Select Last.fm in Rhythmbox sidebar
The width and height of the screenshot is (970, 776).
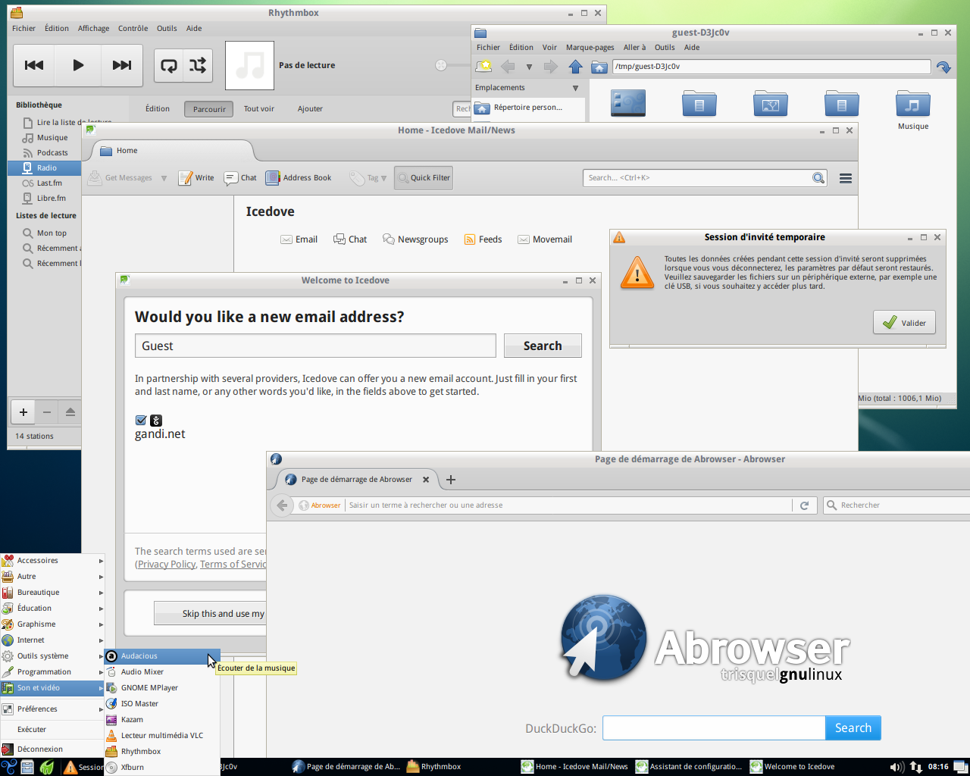point(49,183)
